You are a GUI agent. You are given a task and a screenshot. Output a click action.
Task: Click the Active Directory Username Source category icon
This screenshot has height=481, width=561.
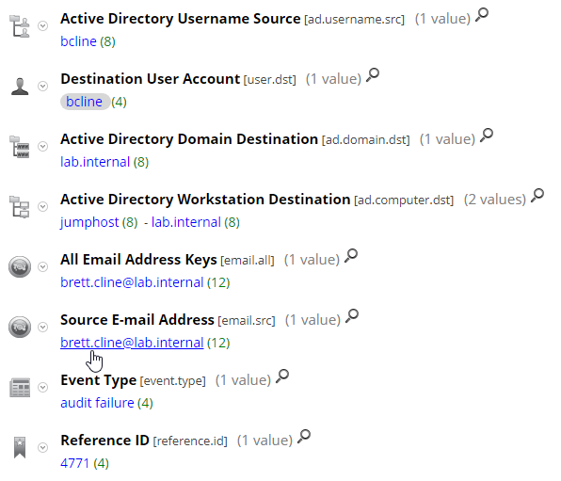pyautogui.click(x=20, y=26)
